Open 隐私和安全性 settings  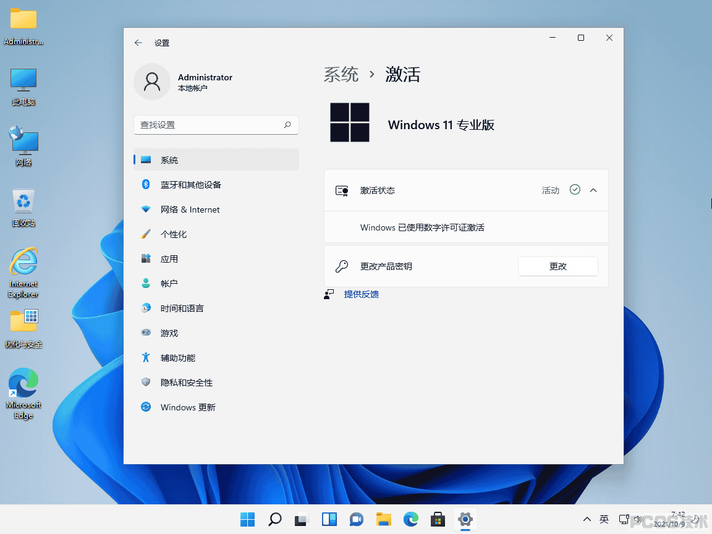click(216, 383)
